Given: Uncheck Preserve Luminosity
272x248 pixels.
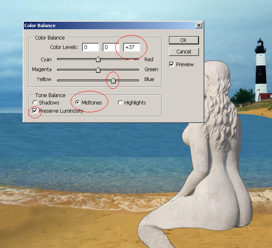Looking at the screenshot, I should click(x=35, y=111).
